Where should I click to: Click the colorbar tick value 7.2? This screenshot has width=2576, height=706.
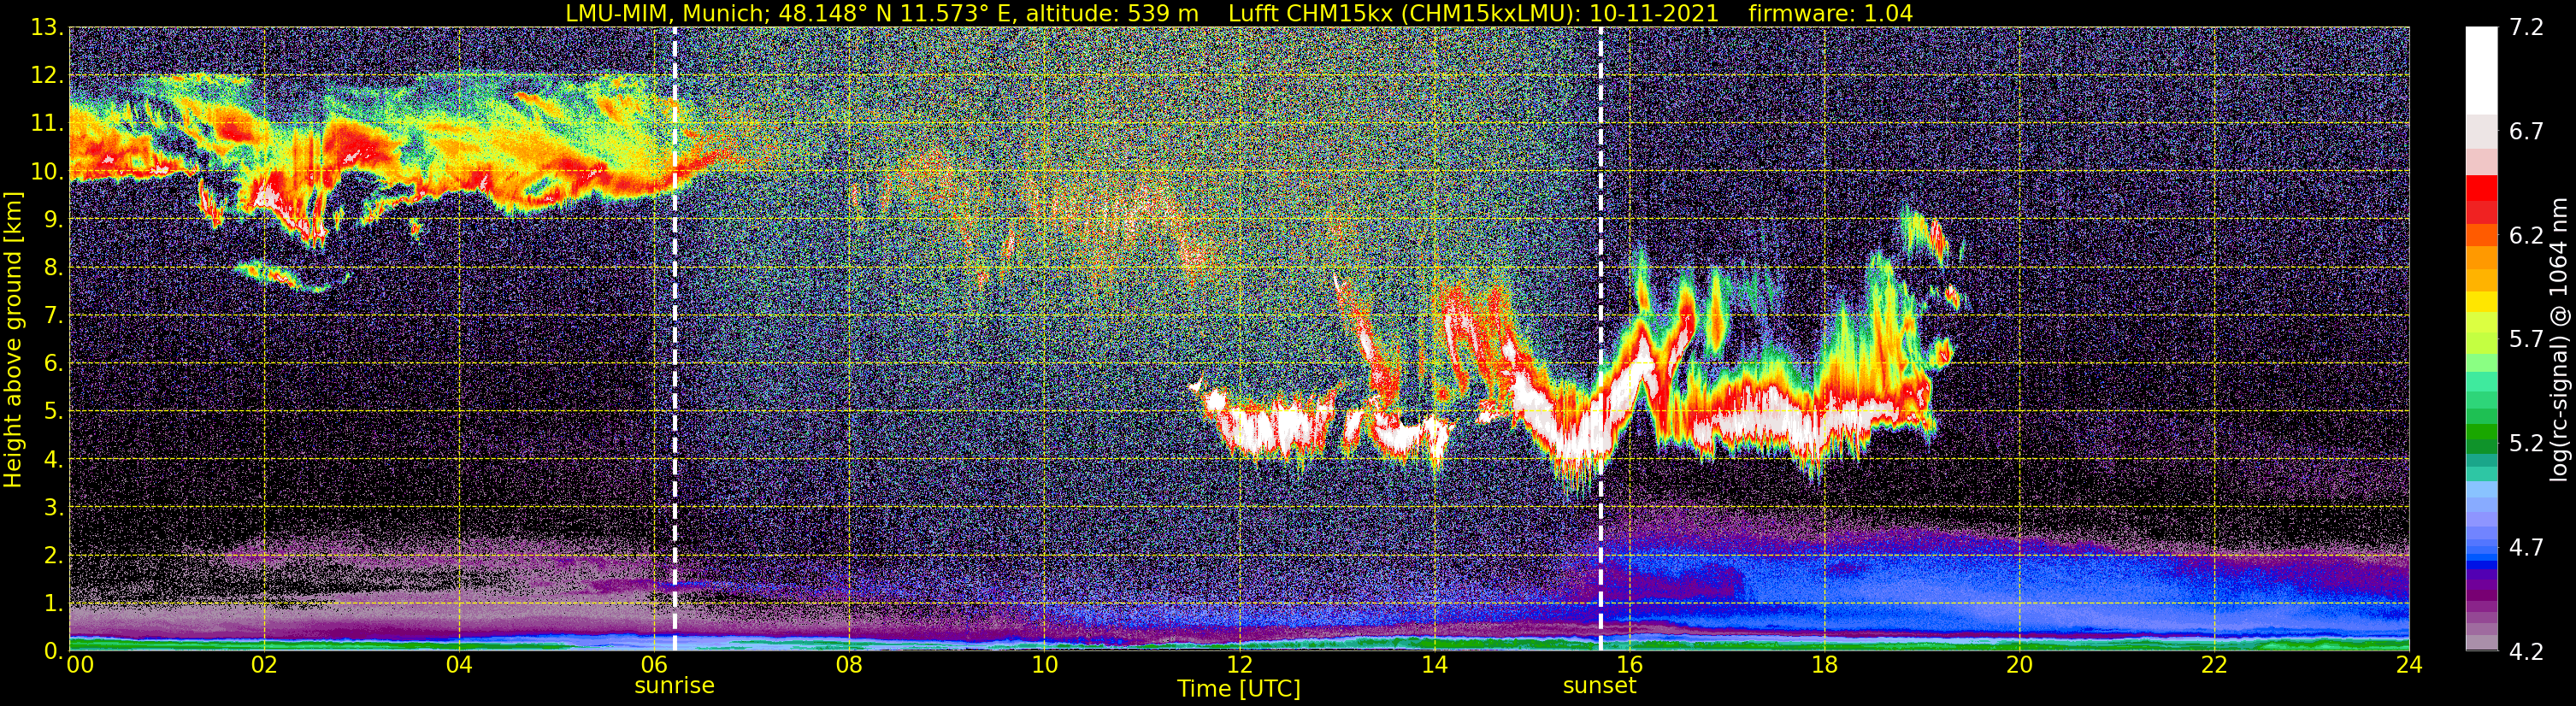click(x=2526, y=28)
